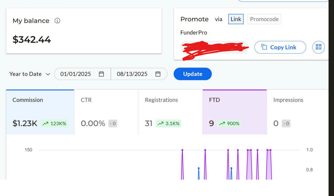Select the FTD metric tab

click(x=234, y=112)
